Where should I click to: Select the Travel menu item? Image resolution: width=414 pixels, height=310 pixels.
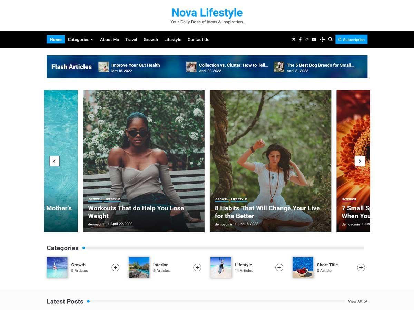[131, 40]
